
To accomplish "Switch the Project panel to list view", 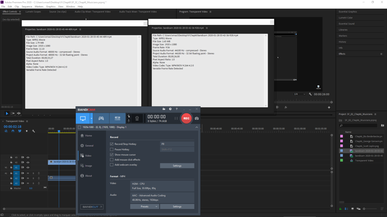I will (x=346, y=208).
